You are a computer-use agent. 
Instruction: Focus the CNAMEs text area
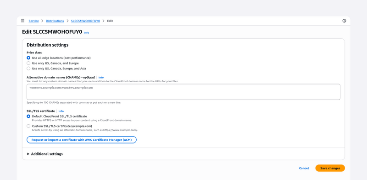tap(183, 92)
